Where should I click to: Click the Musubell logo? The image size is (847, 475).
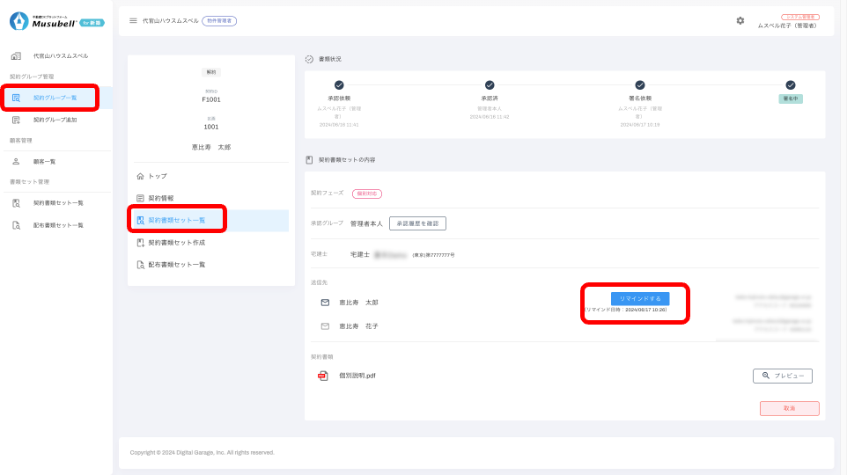56,20
